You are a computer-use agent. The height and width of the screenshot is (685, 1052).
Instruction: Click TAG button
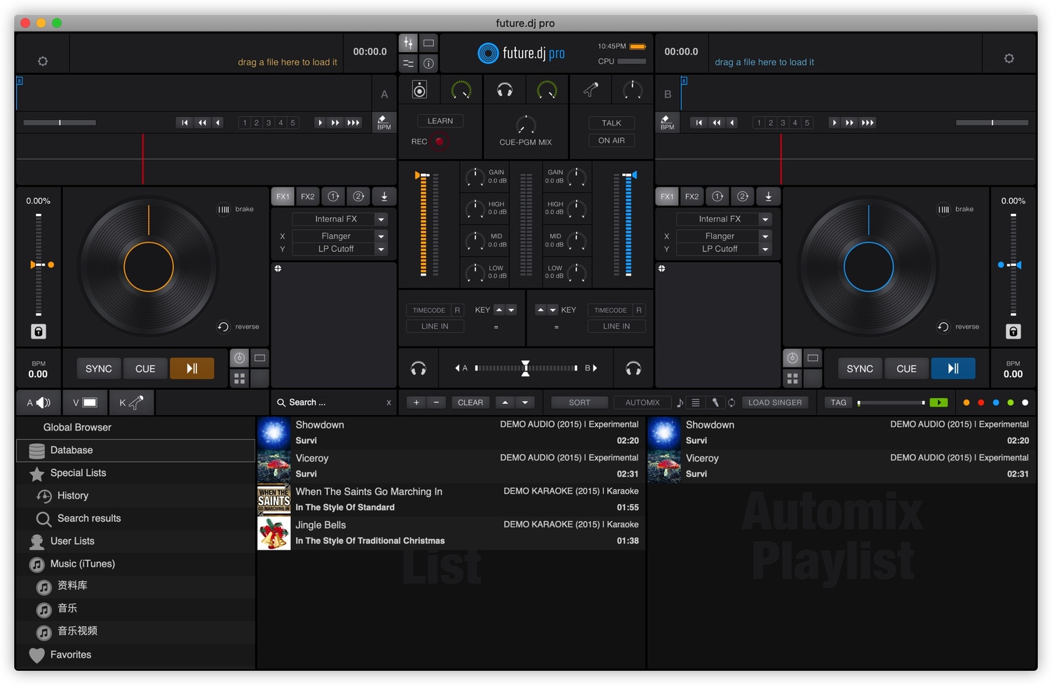(x=839, y=402)
